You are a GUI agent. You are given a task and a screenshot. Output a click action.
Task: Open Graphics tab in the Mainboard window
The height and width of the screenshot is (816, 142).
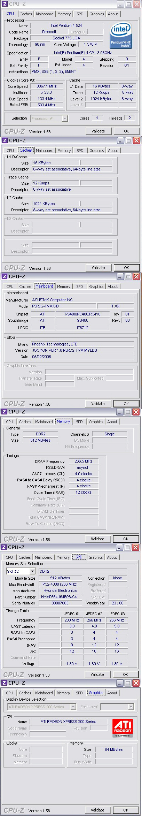96,287
